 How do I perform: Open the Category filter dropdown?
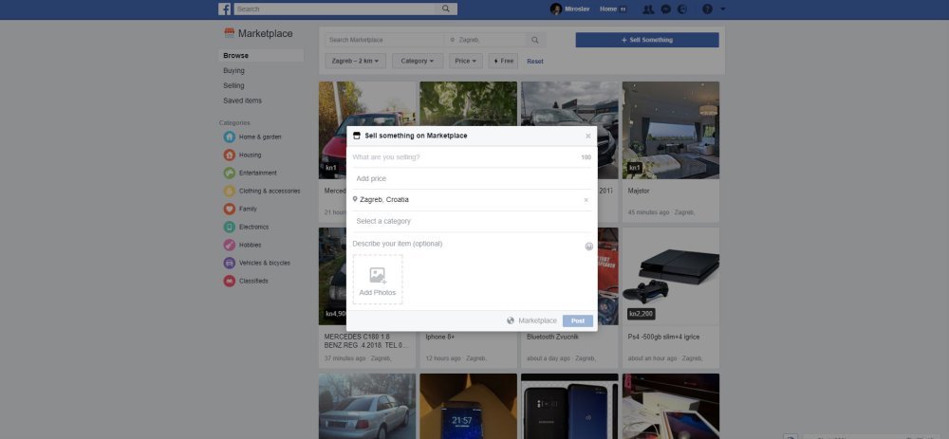point(418,61)
